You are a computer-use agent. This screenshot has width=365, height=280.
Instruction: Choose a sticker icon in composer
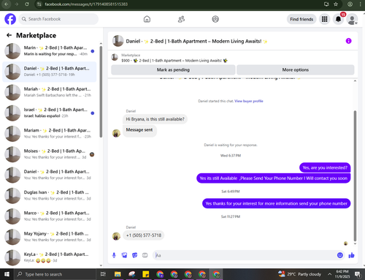[134, 255]
